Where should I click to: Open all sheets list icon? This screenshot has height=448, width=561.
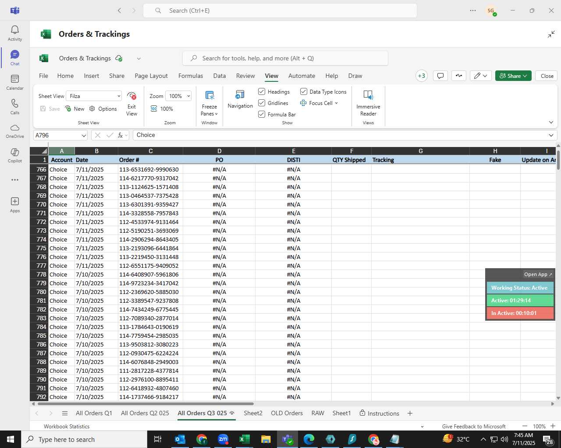pyautogui.click(x=65, y=413)
